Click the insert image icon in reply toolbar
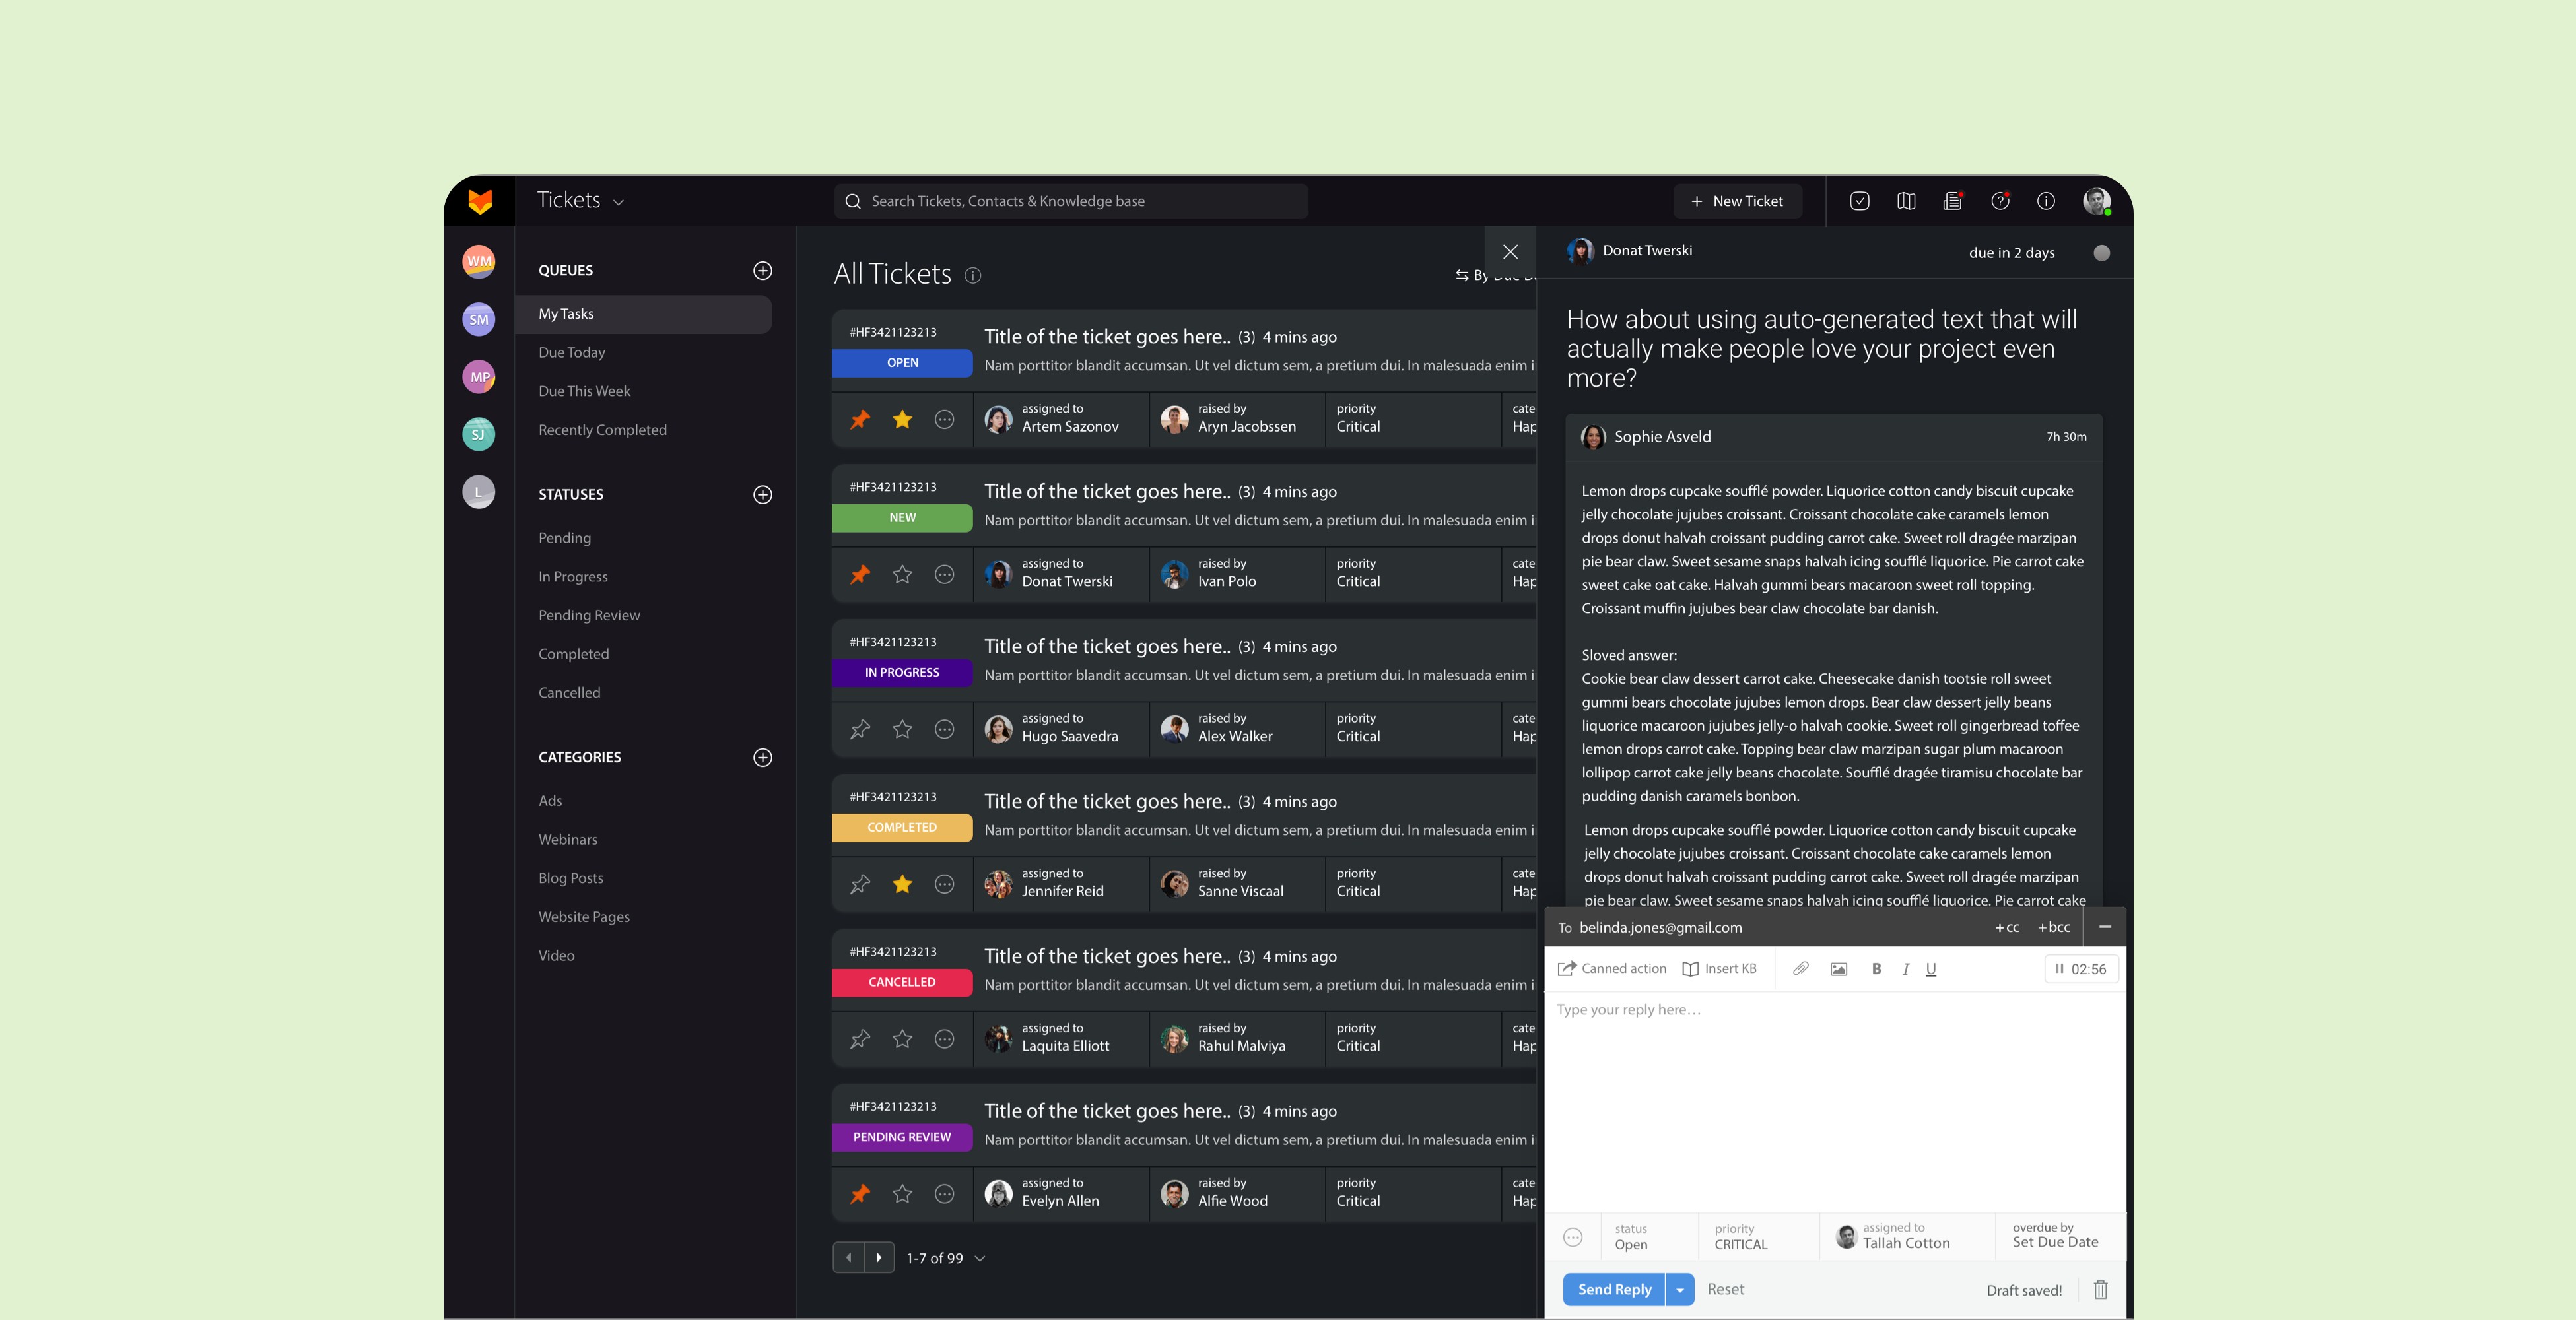The image size is (2576, 1320). (1838, 968)
